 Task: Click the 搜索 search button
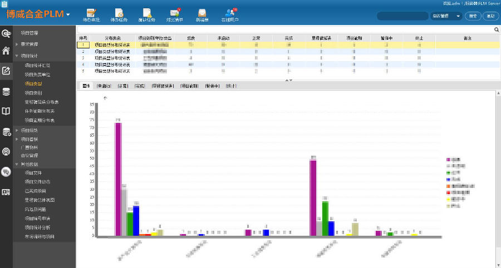click(x=473, y=16)
